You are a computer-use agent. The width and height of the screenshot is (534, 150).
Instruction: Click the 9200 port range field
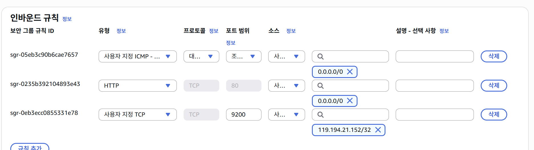(243, 115)
